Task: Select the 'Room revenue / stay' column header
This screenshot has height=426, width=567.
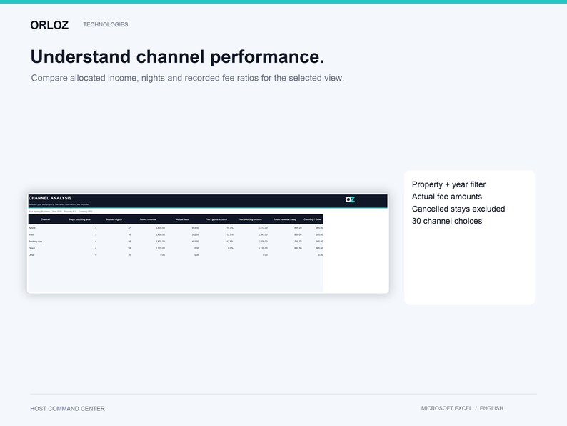Action: click(285, 219)
